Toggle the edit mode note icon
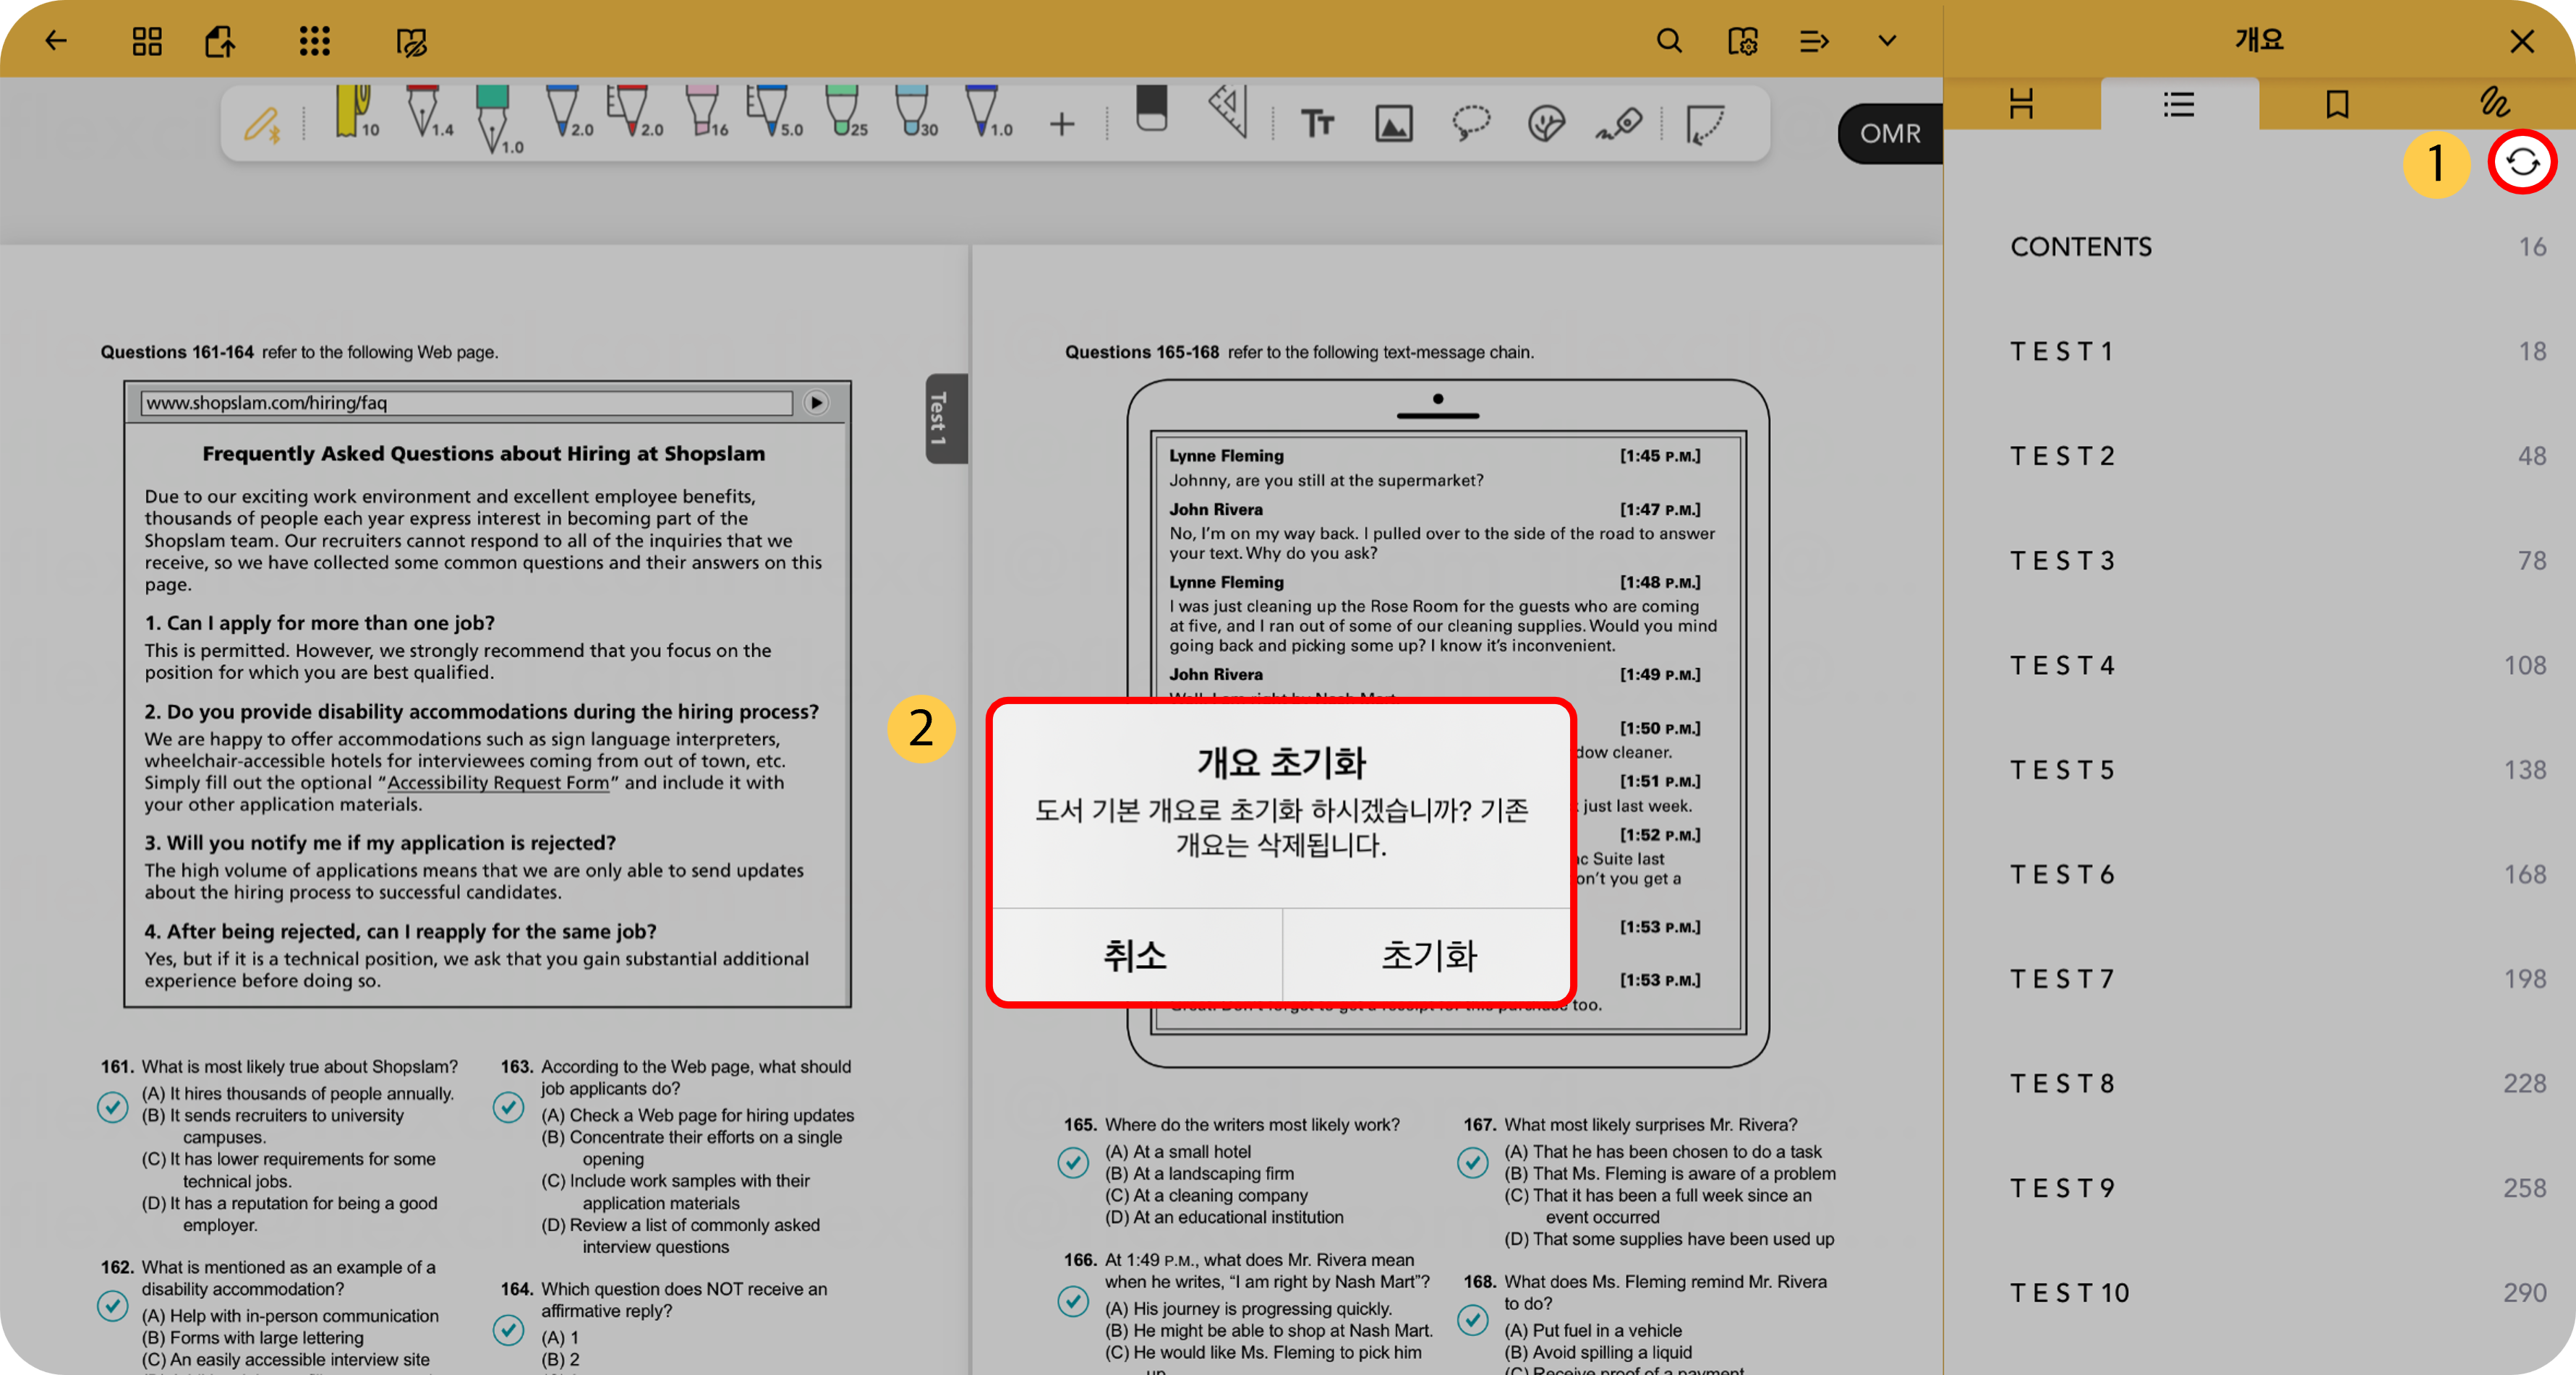This screenshot has width=2576, height=1375. pos(411,42)
